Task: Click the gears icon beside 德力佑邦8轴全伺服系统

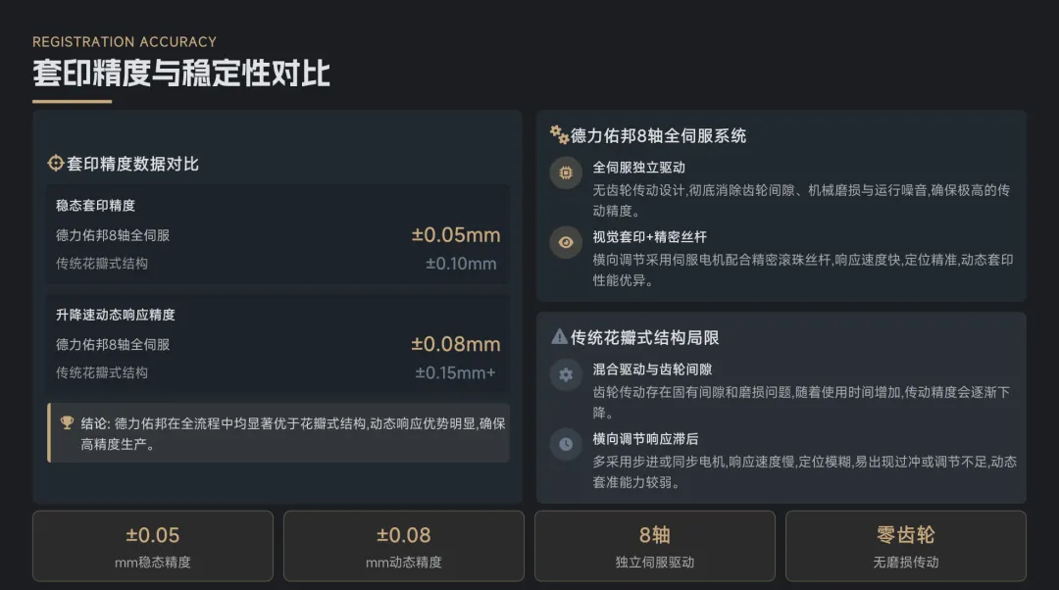Action: click(559, 135)
